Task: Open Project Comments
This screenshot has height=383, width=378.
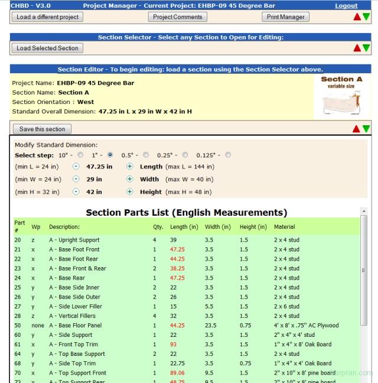Action: [x=177, y=17]
